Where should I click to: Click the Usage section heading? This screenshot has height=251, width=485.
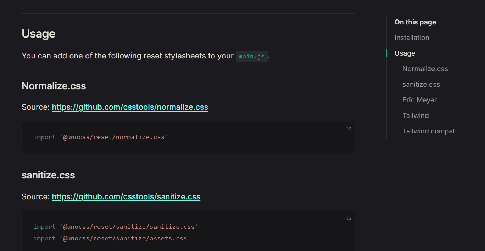[38, 34]
